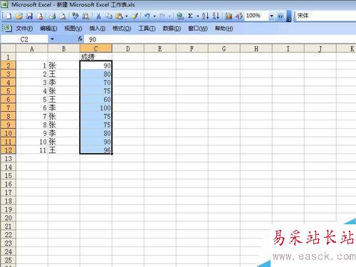The height and width of the screenshot is (267, 356).
Task: Click the Name Box showing C2
Action: (24, 39)
